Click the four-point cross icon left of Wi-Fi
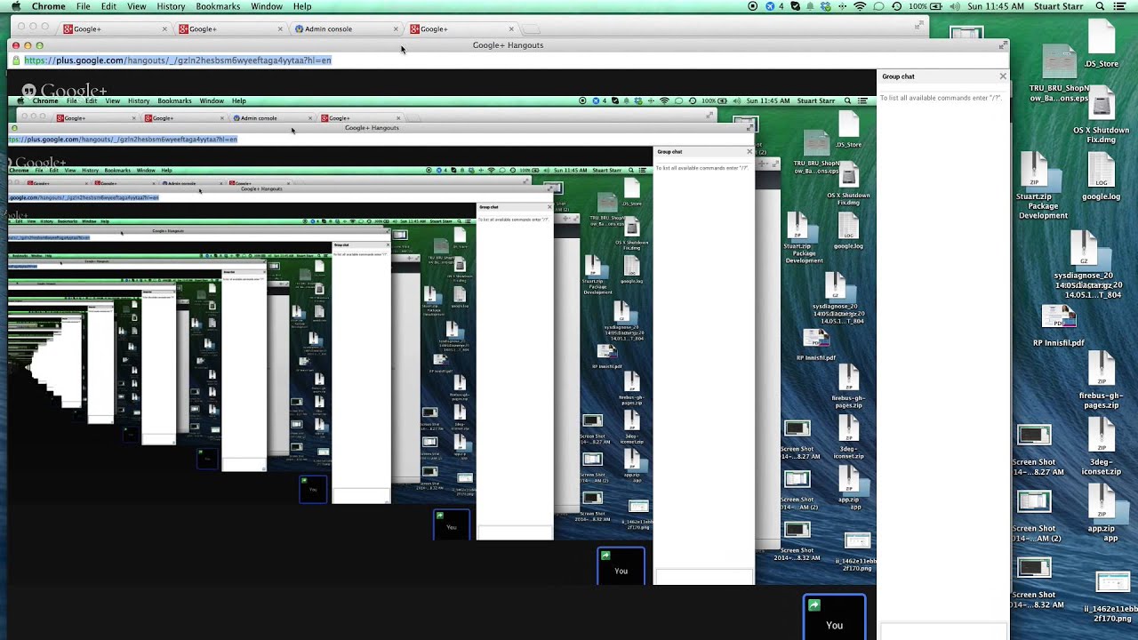This screenshot has width=1138, height=640. pyautogui.click(x=842, y=6)
